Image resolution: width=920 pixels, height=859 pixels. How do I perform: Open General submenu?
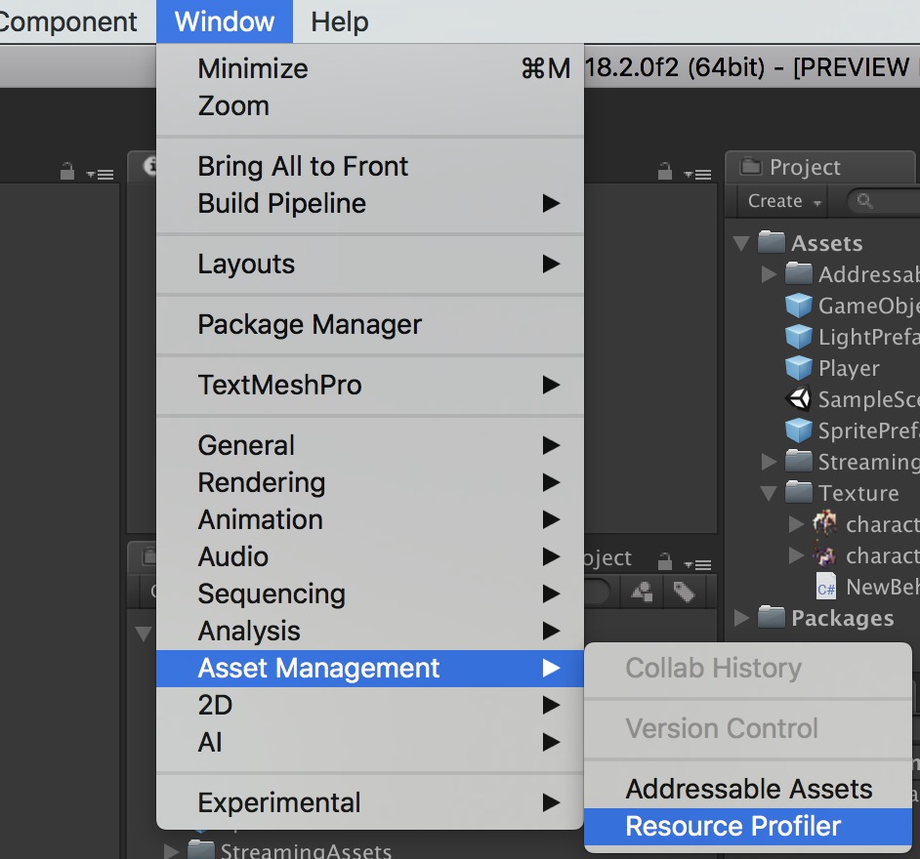[369, 445]
